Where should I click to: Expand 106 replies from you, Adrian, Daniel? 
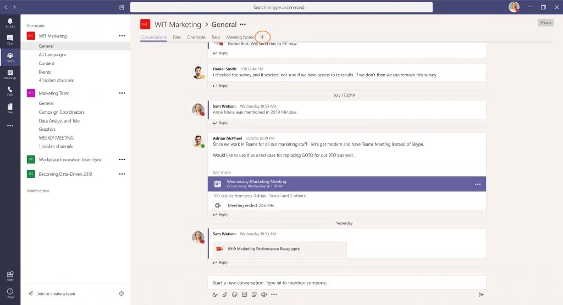pos(259,196)
